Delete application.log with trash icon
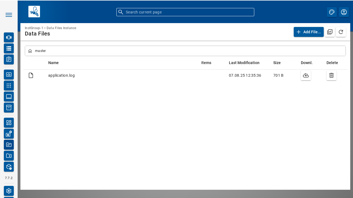This screenshot has width=353, height=198. pos(331,75)
